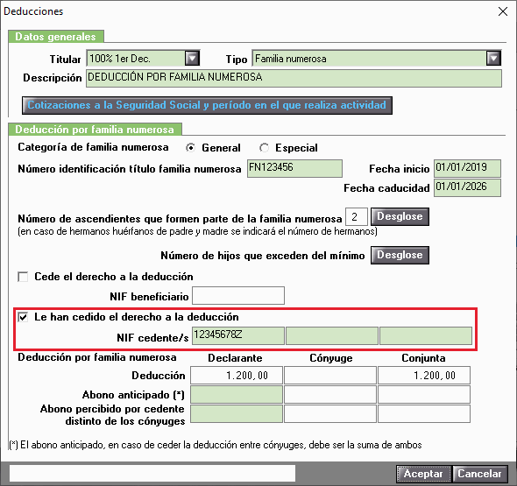Click the Fecha caducidad date field
The image size is (517, 486).
467,187
